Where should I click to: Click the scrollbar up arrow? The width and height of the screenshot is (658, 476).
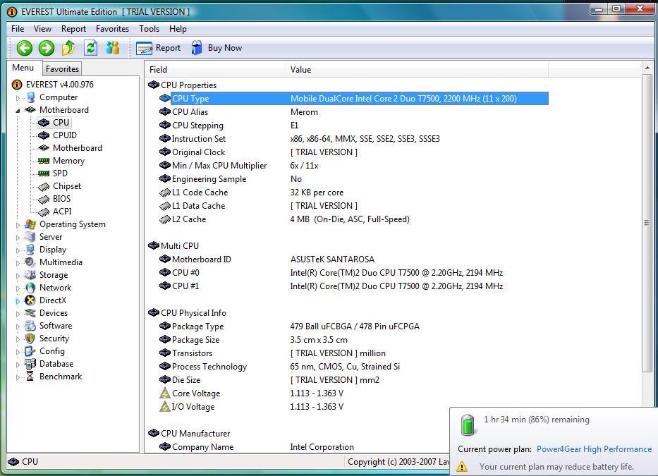click(x=647, y=68)
